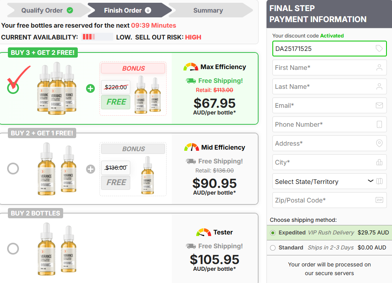Focus the Email input field
The width and height of the screenshot is (392, 283).
click(329, 105)
